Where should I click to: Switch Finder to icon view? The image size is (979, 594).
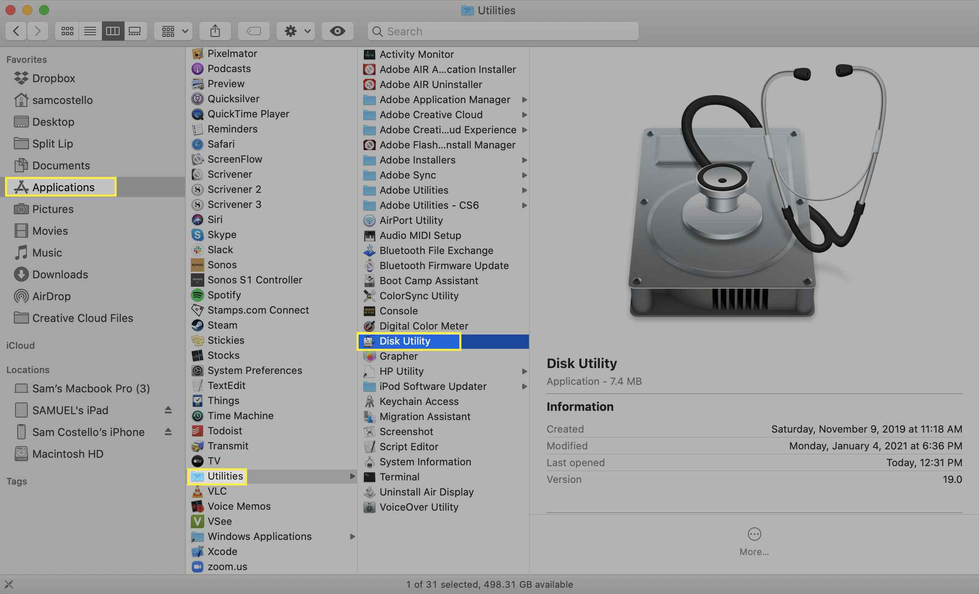coord(67,31)
